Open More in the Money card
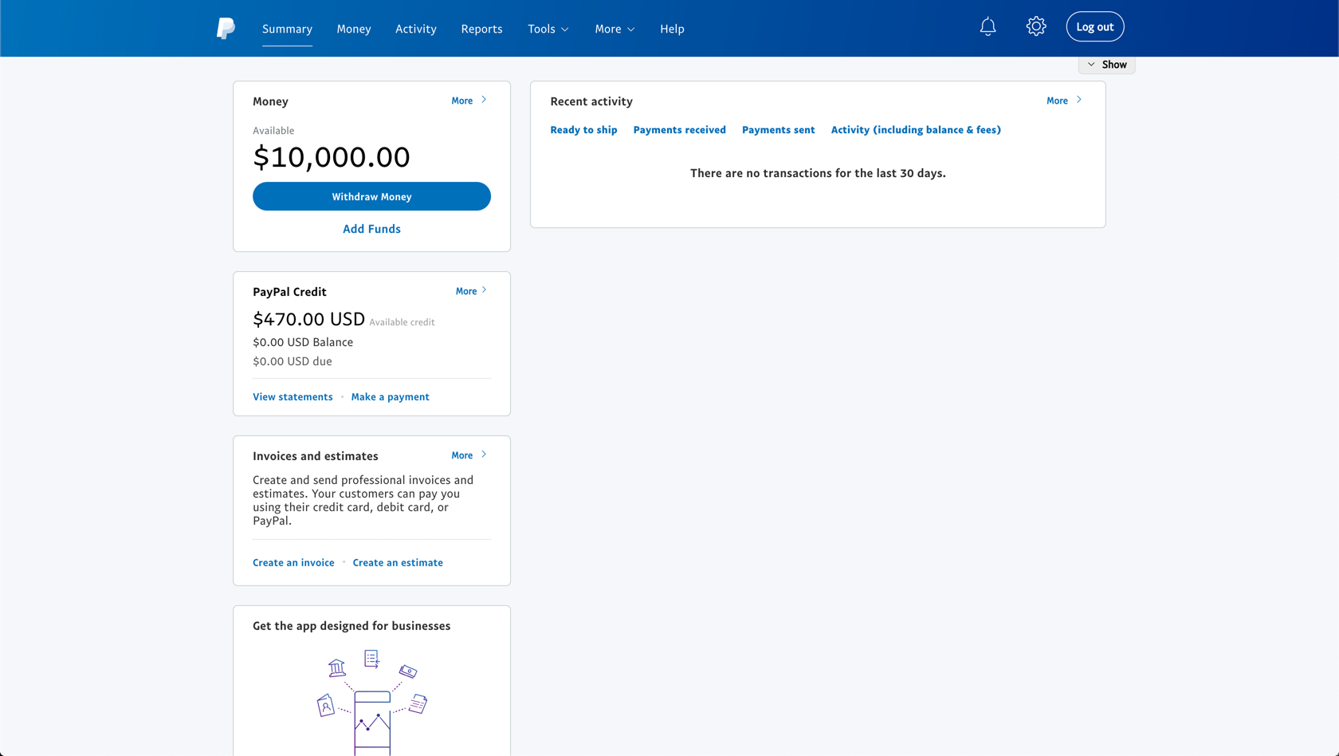The height and width of the screenshot is (756, 1339). pyautogui.click(x=469, y=100)
